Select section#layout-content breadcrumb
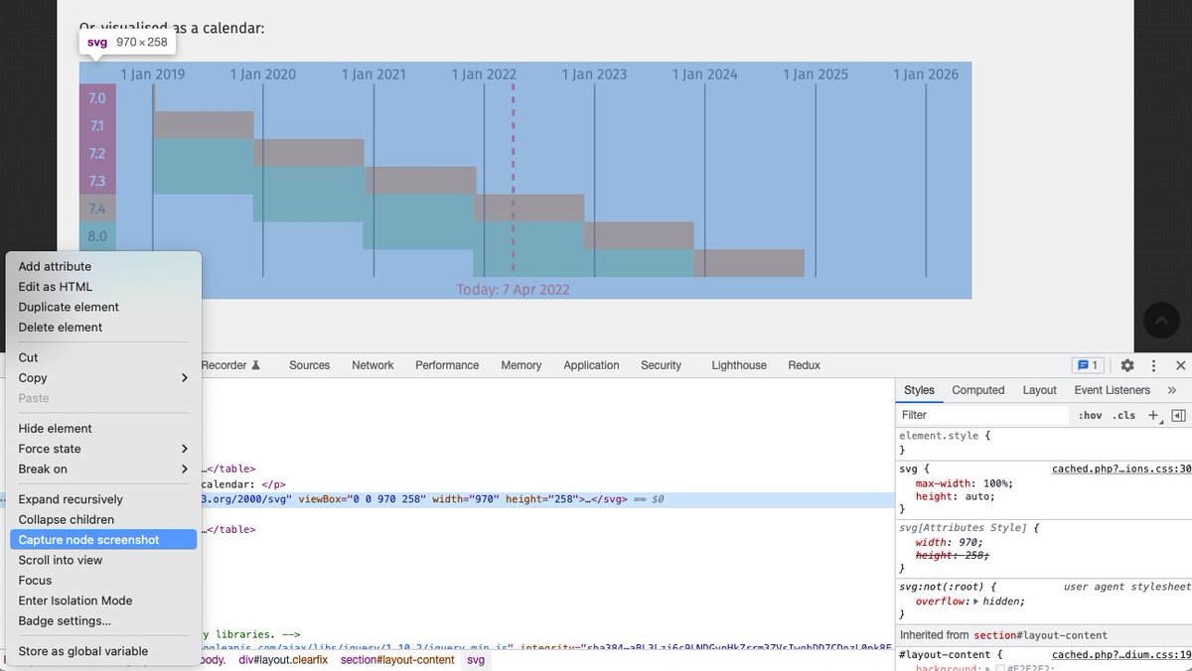This screenshot has height=671, width=1192. (397, 660)
